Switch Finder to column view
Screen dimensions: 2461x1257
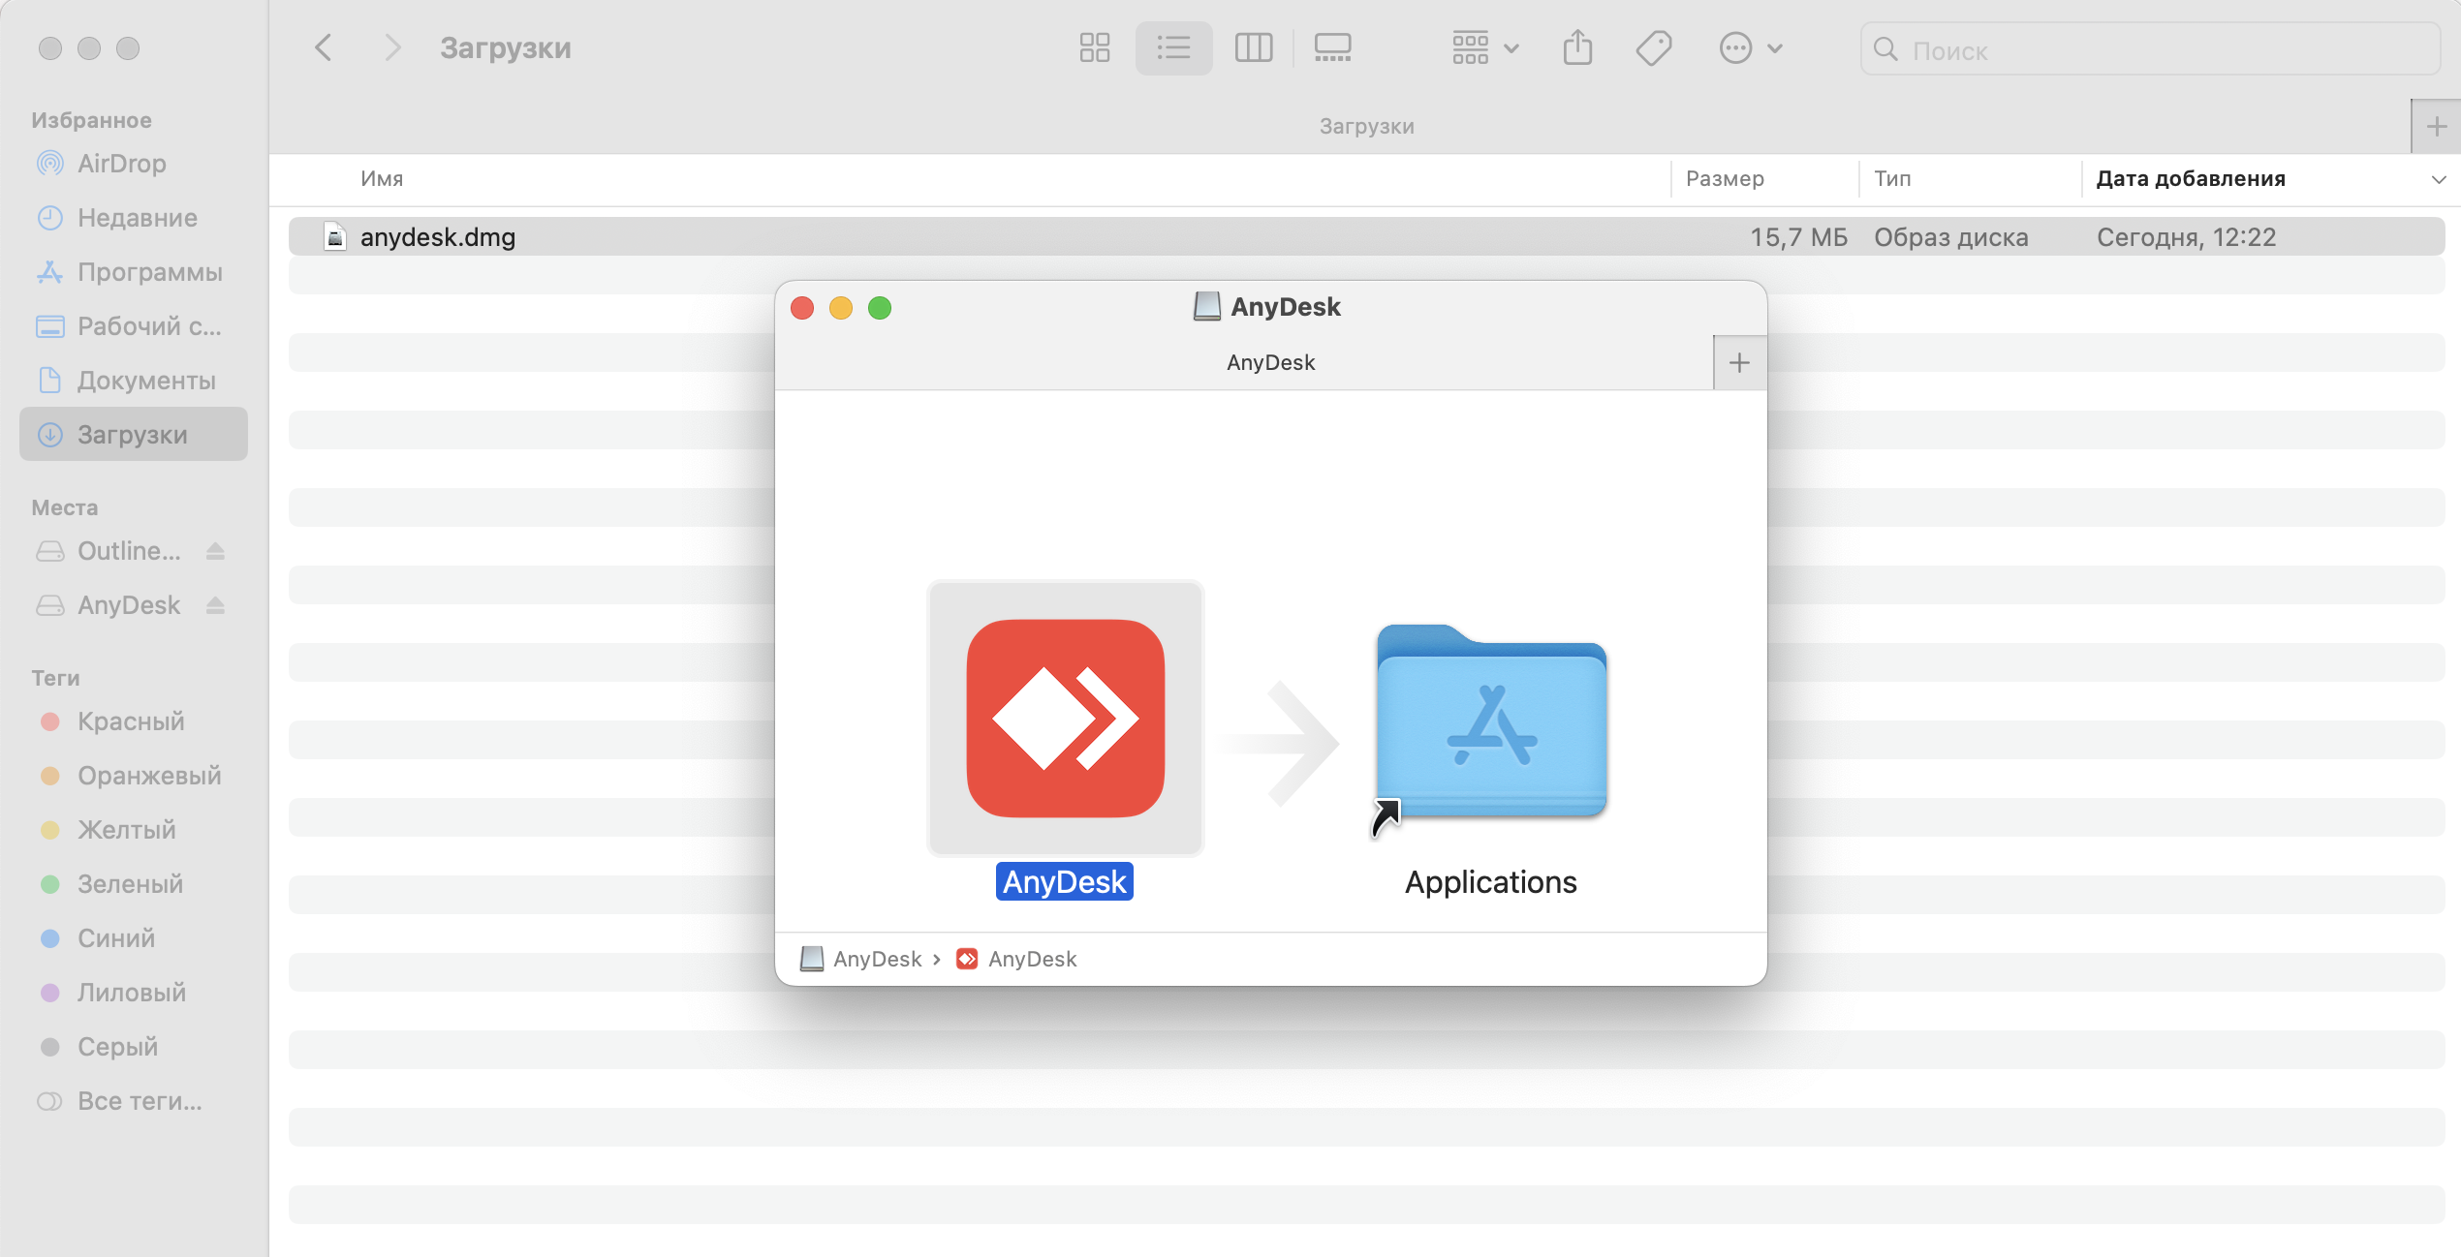(1254, 47)
